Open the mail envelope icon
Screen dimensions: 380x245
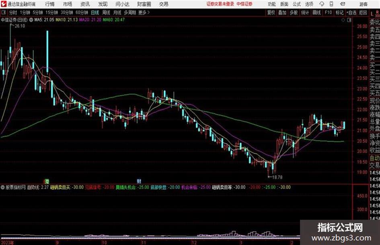pos(343,4)
